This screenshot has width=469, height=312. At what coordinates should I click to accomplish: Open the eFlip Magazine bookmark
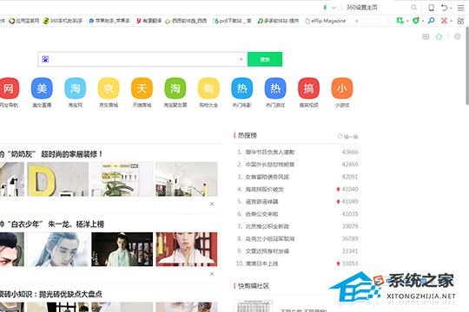pyautogui.click(x=326, y=21)
